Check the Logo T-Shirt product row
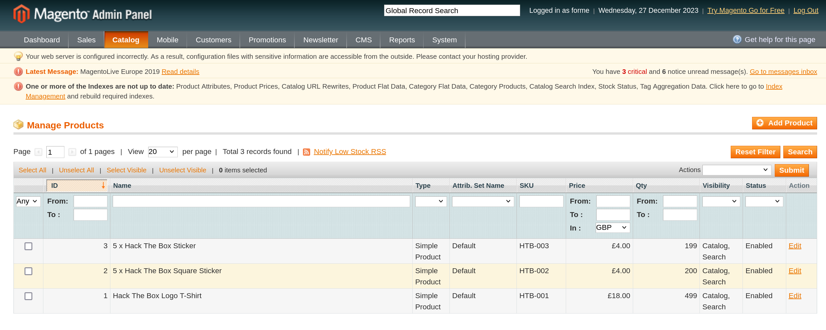 pyautogui.click(x=29, y=296)
